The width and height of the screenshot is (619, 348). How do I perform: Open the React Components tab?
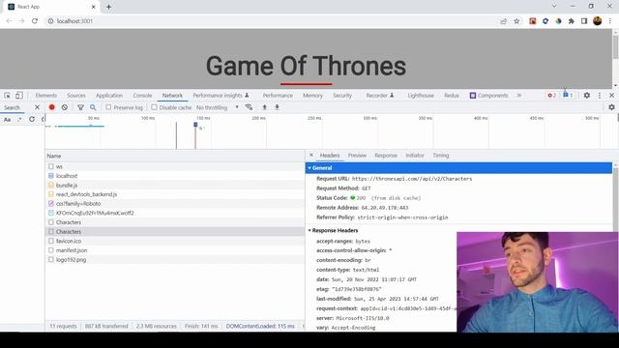tap(488, 96)
